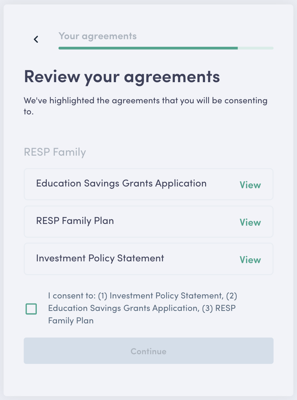
Task: Open the Education Savings Grants Application document
Action: click(250, 185)
